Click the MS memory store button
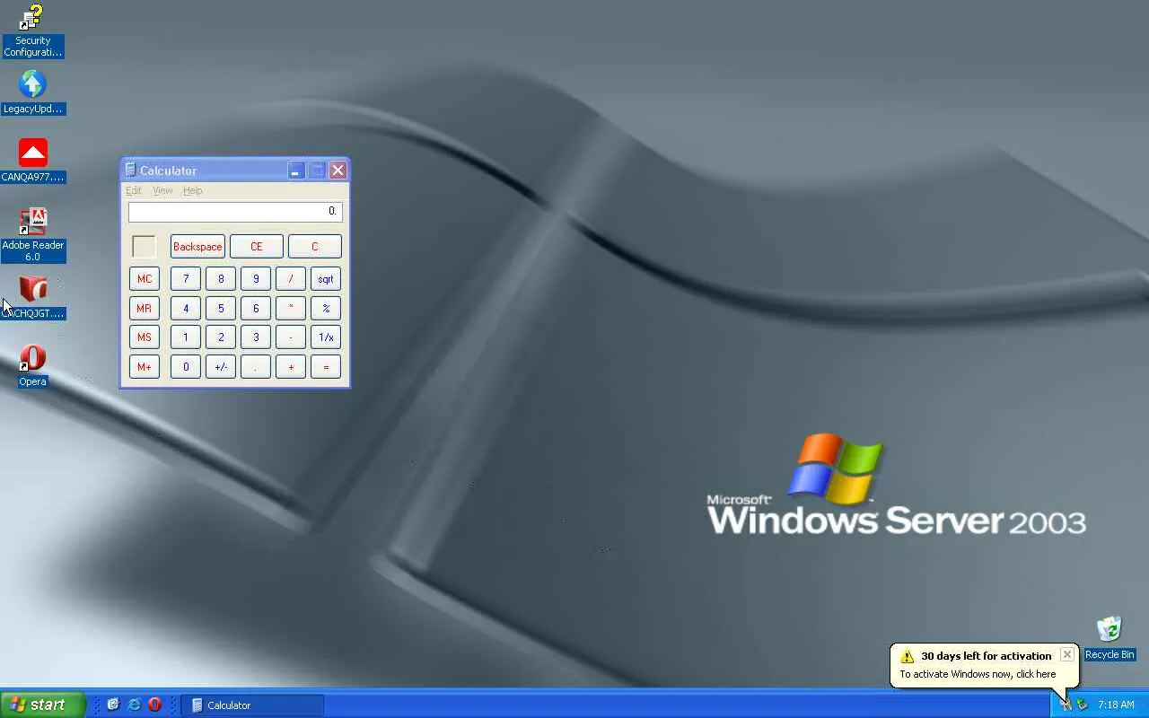The image size is (1149, 718). (145, 337)
